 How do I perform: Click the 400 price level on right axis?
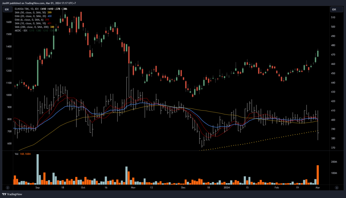[333, 120]
